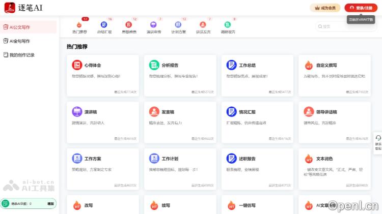Open AI金句写作 in the sidebar
Image resolution: width=382 pixels, height=214 pixels.
tap(28, 41)
